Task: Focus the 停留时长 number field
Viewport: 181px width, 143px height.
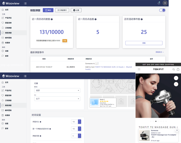Action: 75,122
